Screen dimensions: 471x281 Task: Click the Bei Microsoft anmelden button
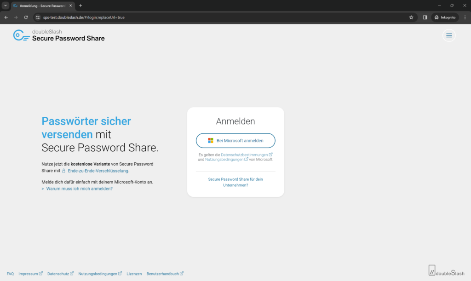coord(235,141)
